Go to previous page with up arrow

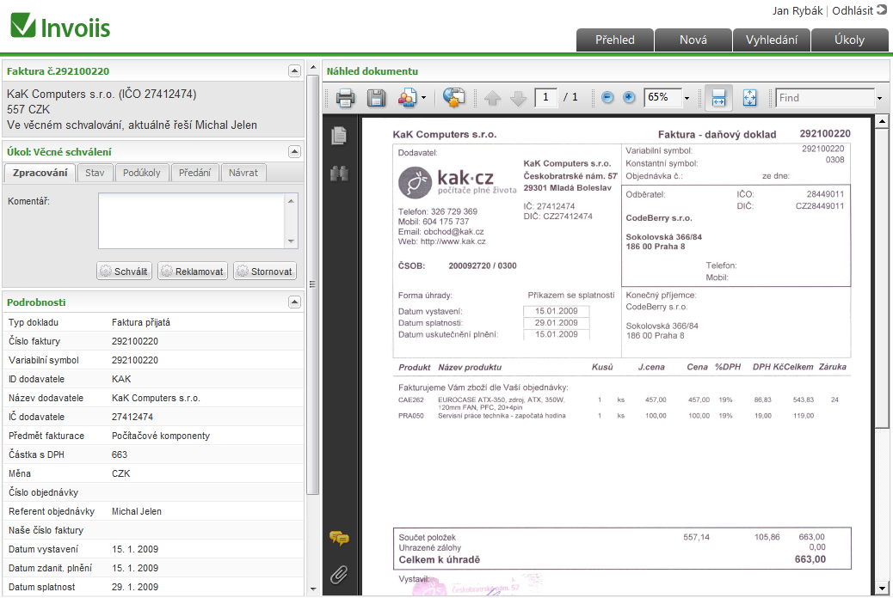click(493, 98)
